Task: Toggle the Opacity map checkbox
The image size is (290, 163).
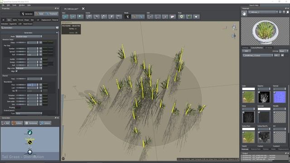Action: 259,92
